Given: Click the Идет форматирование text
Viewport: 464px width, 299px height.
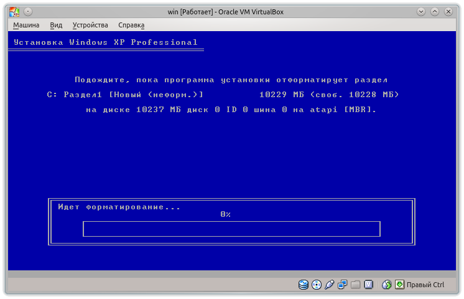Looking at the screenshot, I should point(119,207).
